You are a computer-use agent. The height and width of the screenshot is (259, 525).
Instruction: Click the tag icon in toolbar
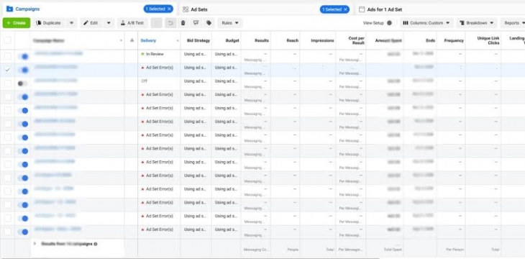click(209, 23)
